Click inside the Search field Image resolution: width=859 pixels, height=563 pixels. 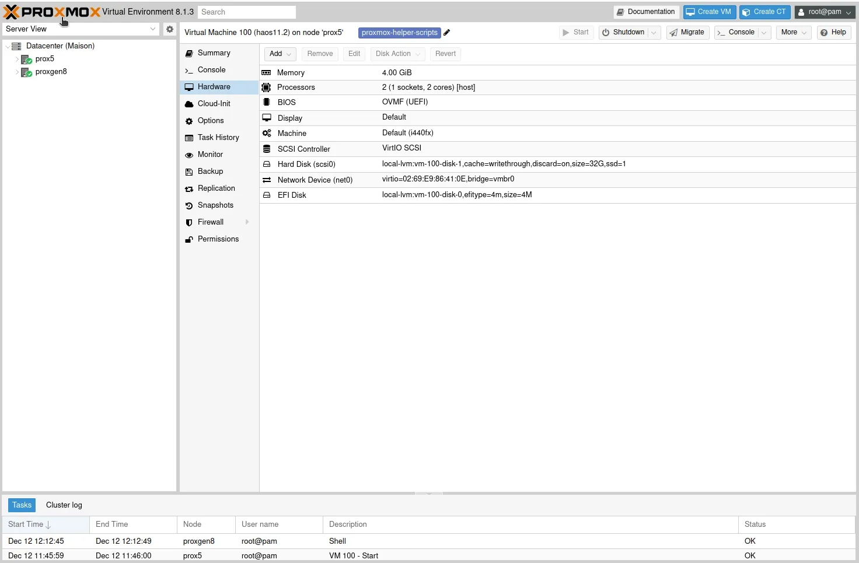click(x=246, y=12)
